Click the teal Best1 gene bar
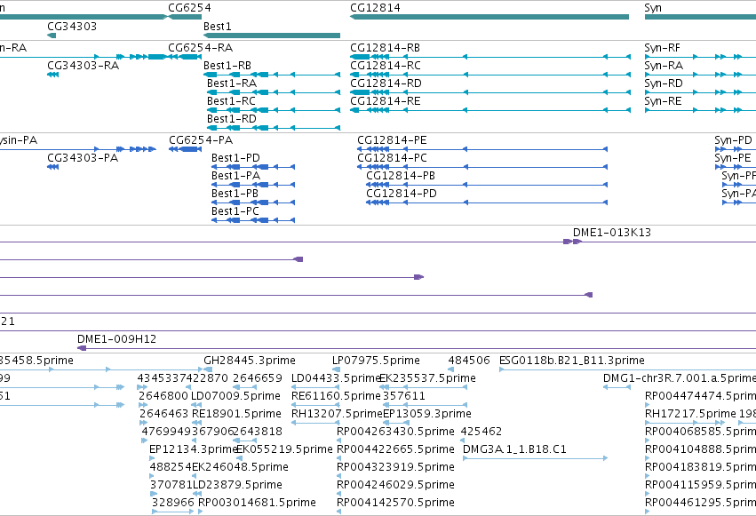This screenshot has width=756, height=516. 272,36
